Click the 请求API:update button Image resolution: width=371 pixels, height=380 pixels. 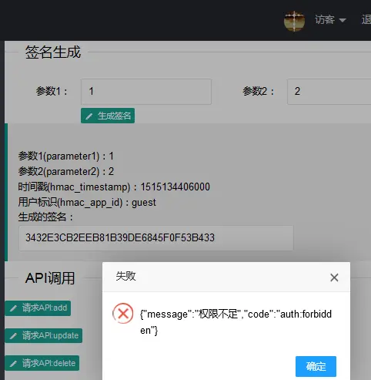(x=44, y=335)
